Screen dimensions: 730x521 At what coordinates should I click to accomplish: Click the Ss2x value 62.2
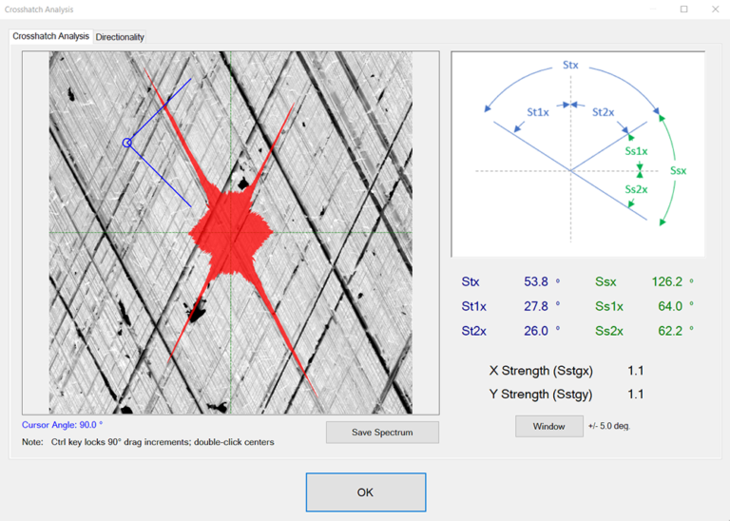669,330
